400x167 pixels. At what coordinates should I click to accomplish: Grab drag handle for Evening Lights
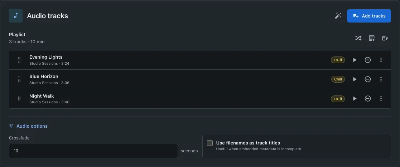pyautogui.click(x=19, y=60)
